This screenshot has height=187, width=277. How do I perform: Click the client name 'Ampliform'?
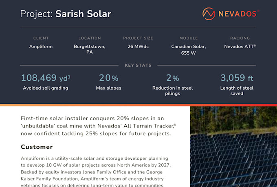[41, 46]
